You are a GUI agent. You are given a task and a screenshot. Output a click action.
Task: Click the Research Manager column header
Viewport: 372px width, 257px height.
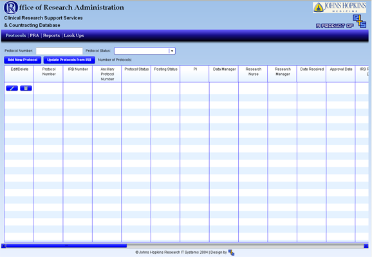[x=283, y=74]
